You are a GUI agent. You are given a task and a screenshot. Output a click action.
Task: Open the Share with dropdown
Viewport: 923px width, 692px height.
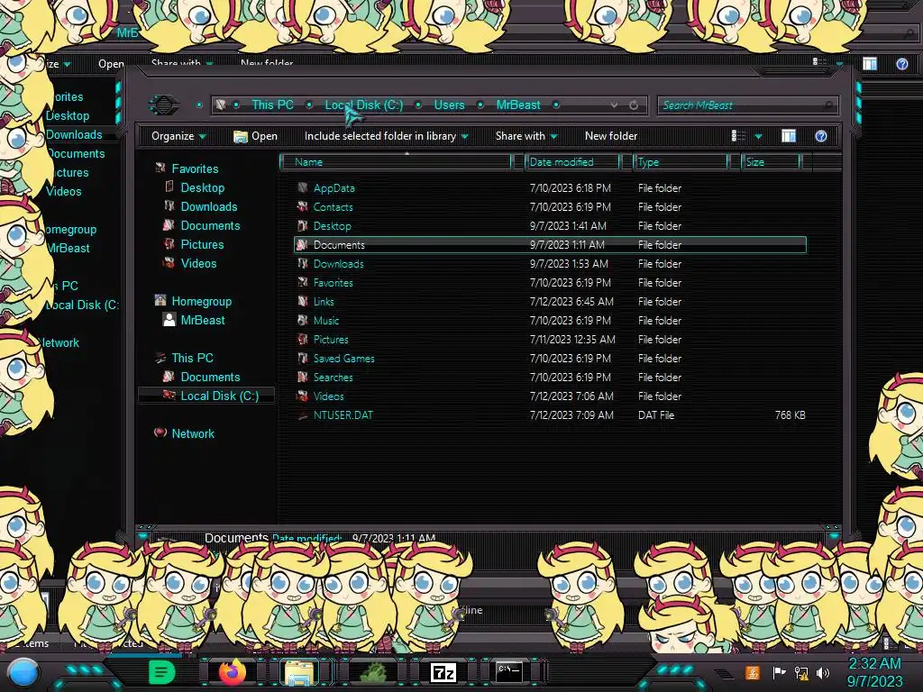click(x=526, y=136)
